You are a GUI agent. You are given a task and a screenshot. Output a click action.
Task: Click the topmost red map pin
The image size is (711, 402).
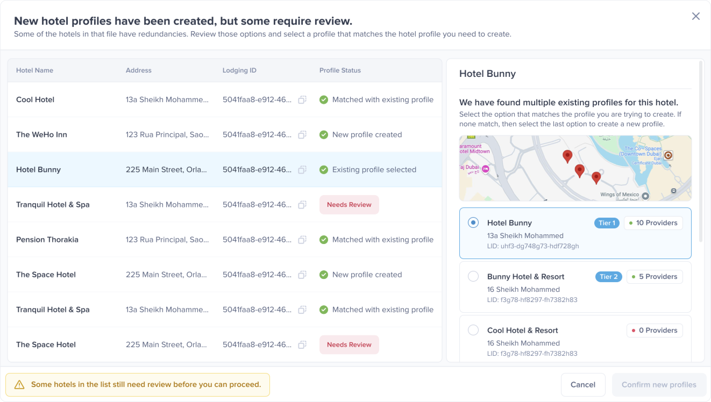[567, 156]
